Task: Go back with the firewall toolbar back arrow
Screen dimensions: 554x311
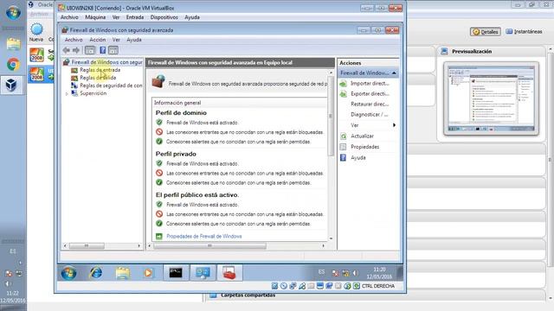Action: (66, 50)
